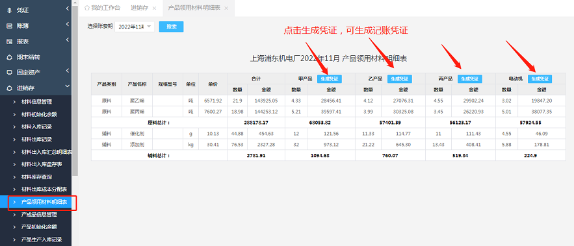Click the 进销存 icon in sidebar
The height and width of the screenshot is (246, 574).
(10, 88)
